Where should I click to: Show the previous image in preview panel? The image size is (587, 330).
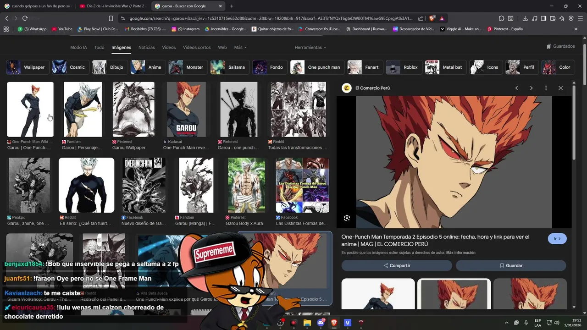pos(516,88)
